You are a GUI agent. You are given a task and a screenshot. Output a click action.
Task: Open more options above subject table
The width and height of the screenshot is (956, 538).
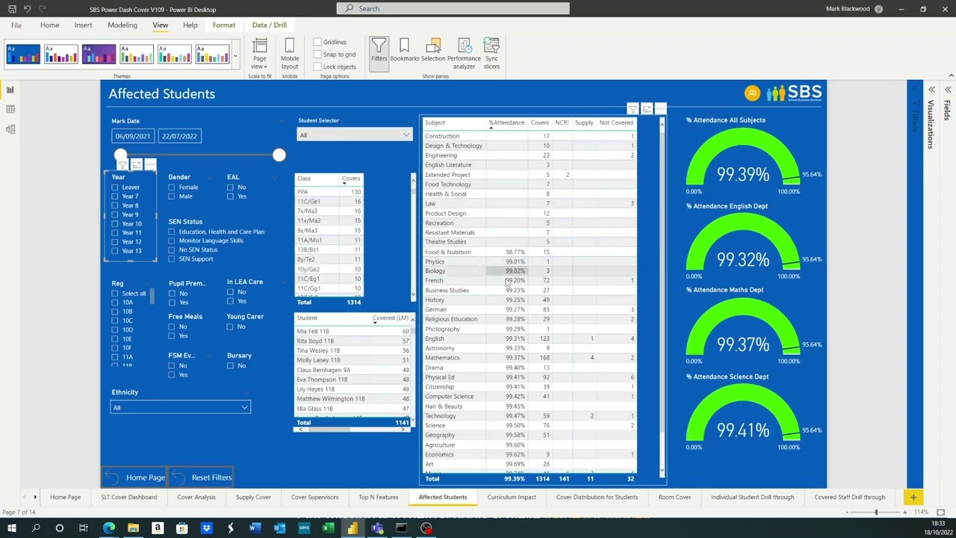660,109
